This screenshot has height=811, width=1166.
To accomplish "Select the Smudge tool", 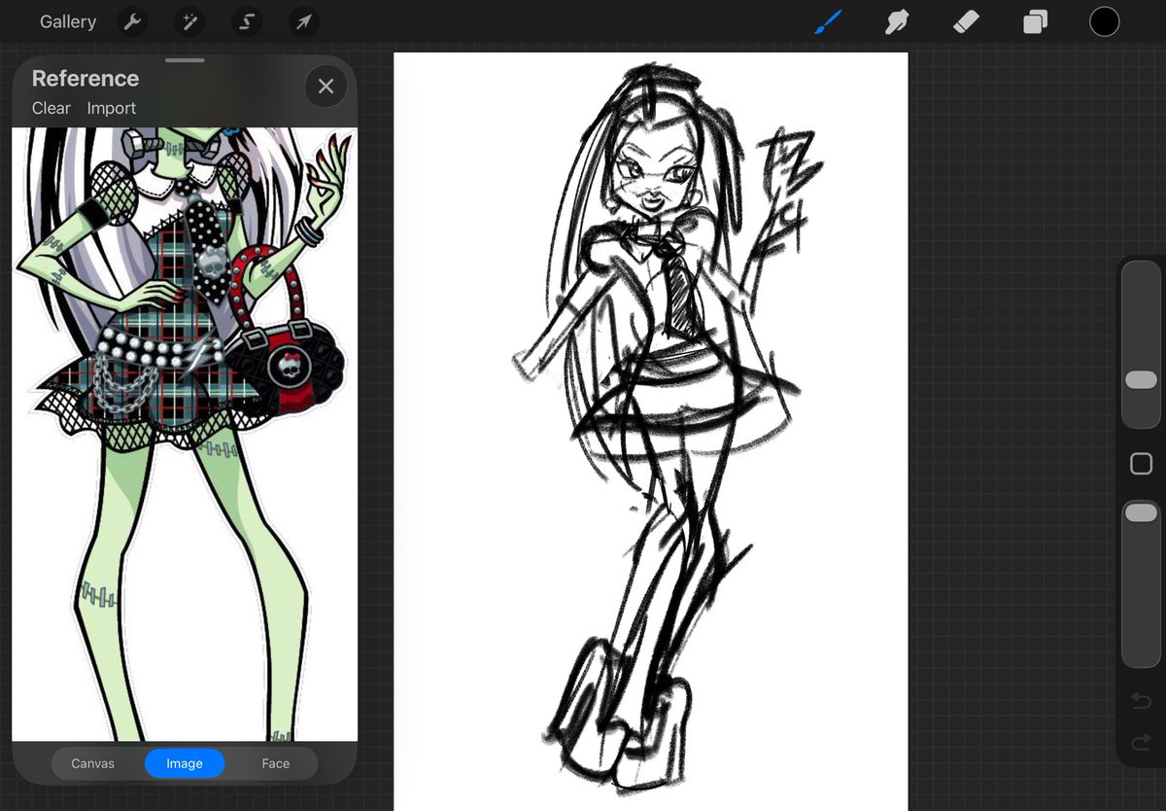I will [x=897, y=21].
